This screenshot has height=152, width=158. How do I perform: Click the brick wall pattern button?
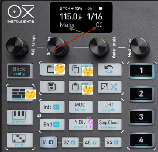[x=20, y=94]
